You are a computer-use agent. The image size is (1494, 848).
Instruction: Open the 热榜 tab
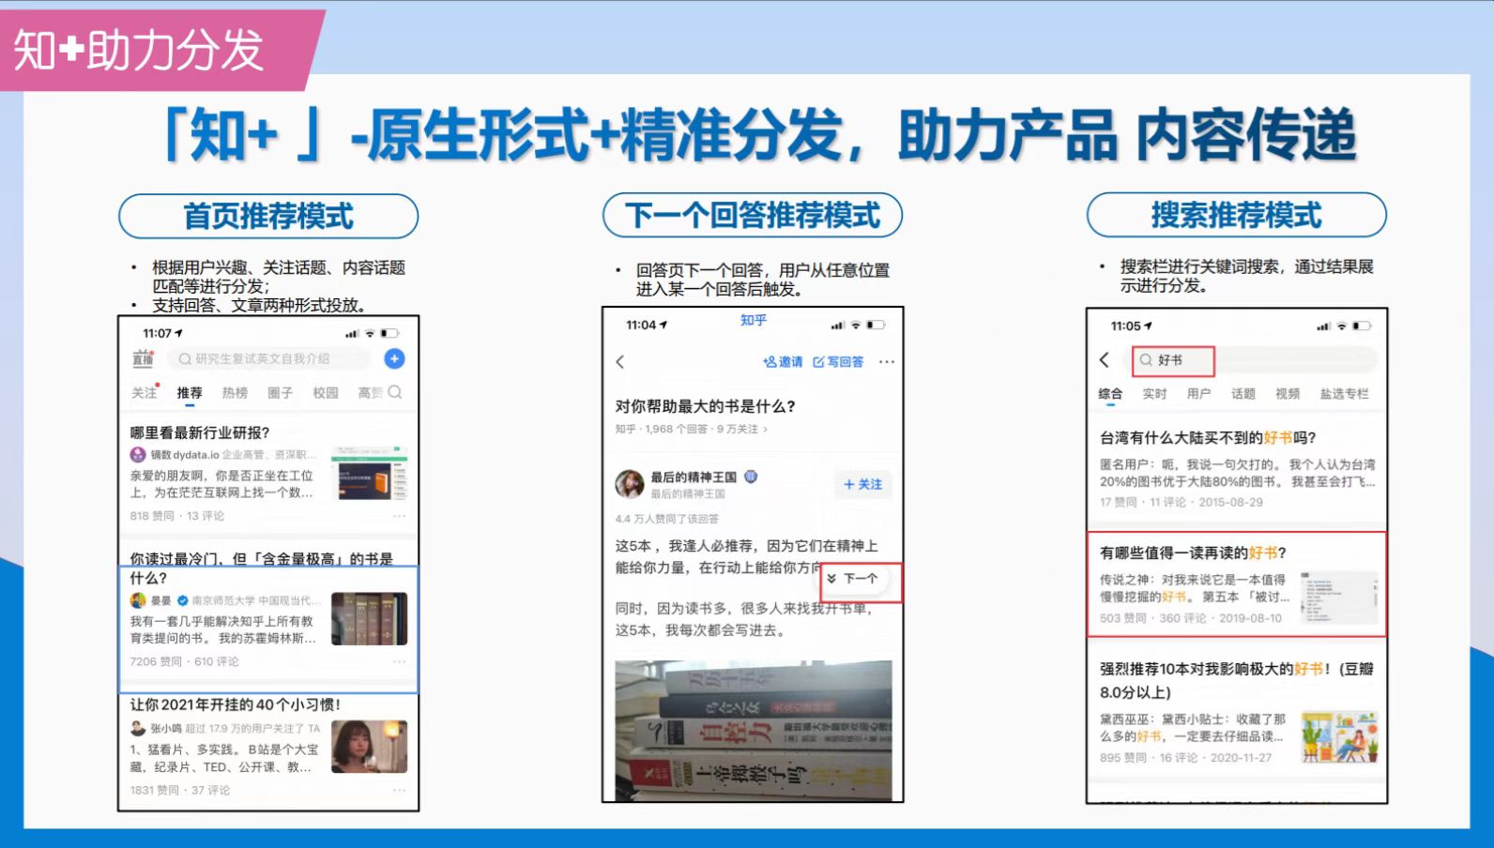(x=235, y=393)
